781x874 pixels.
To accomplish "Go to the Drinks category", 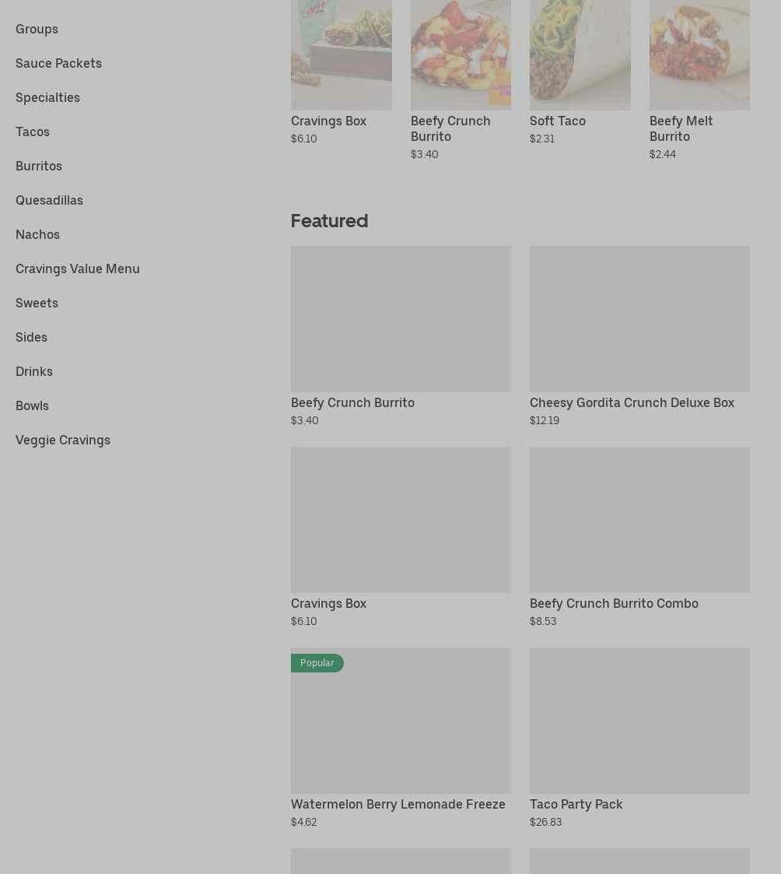I will click(34, 371).
